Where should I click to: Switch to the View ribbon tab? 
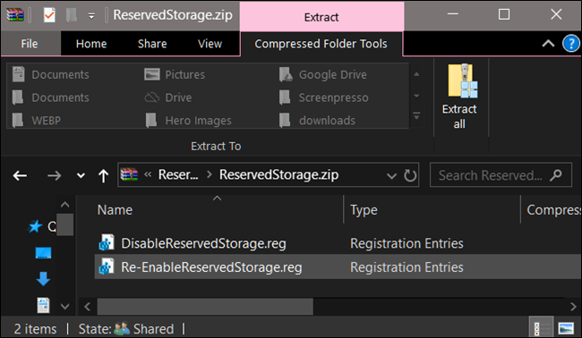click(210, 44)
